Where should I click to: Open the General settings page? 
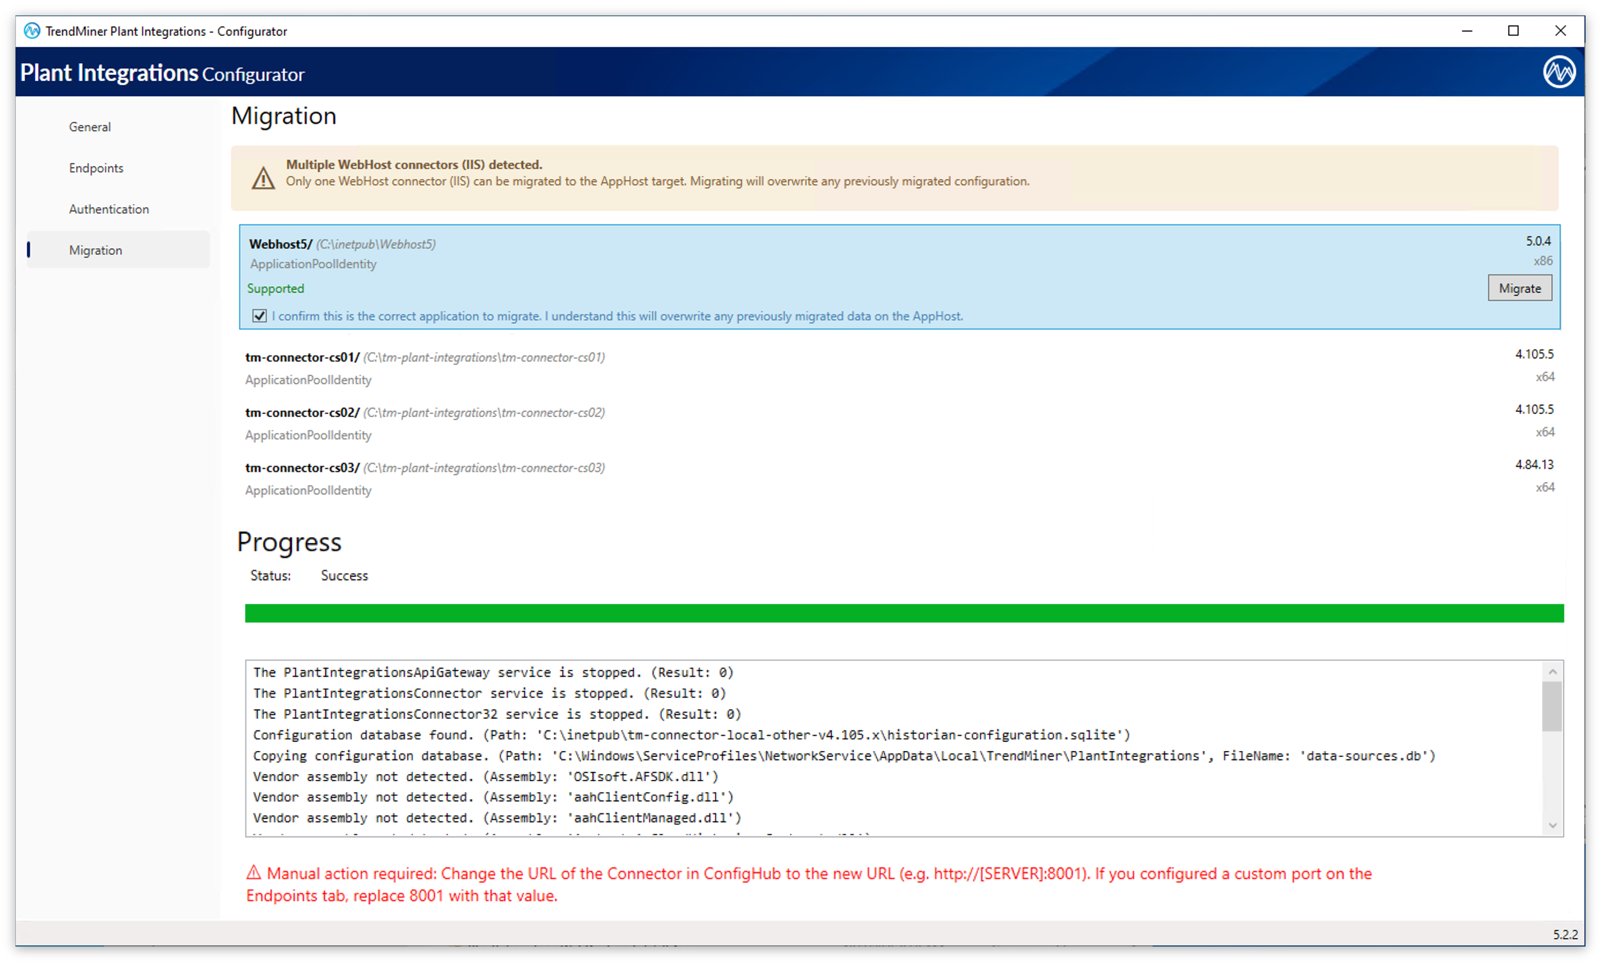pyautogui.click(x=89, y=126)
